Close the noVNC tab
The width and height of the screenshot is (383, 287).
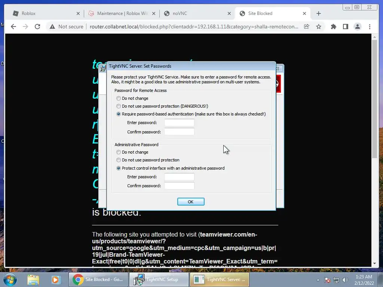pos(229,13)
